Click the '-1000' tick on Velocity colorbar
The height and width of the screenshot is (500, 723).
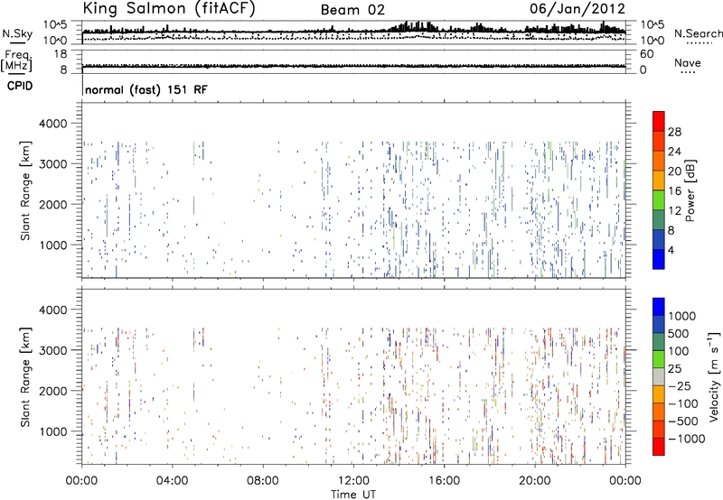tap(686, 439)
